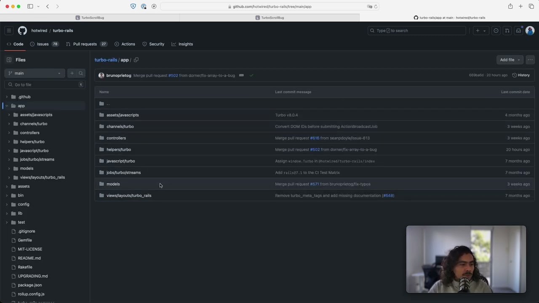Collapse the Files side panel icon
539x303 pixels.
(9, 60)
